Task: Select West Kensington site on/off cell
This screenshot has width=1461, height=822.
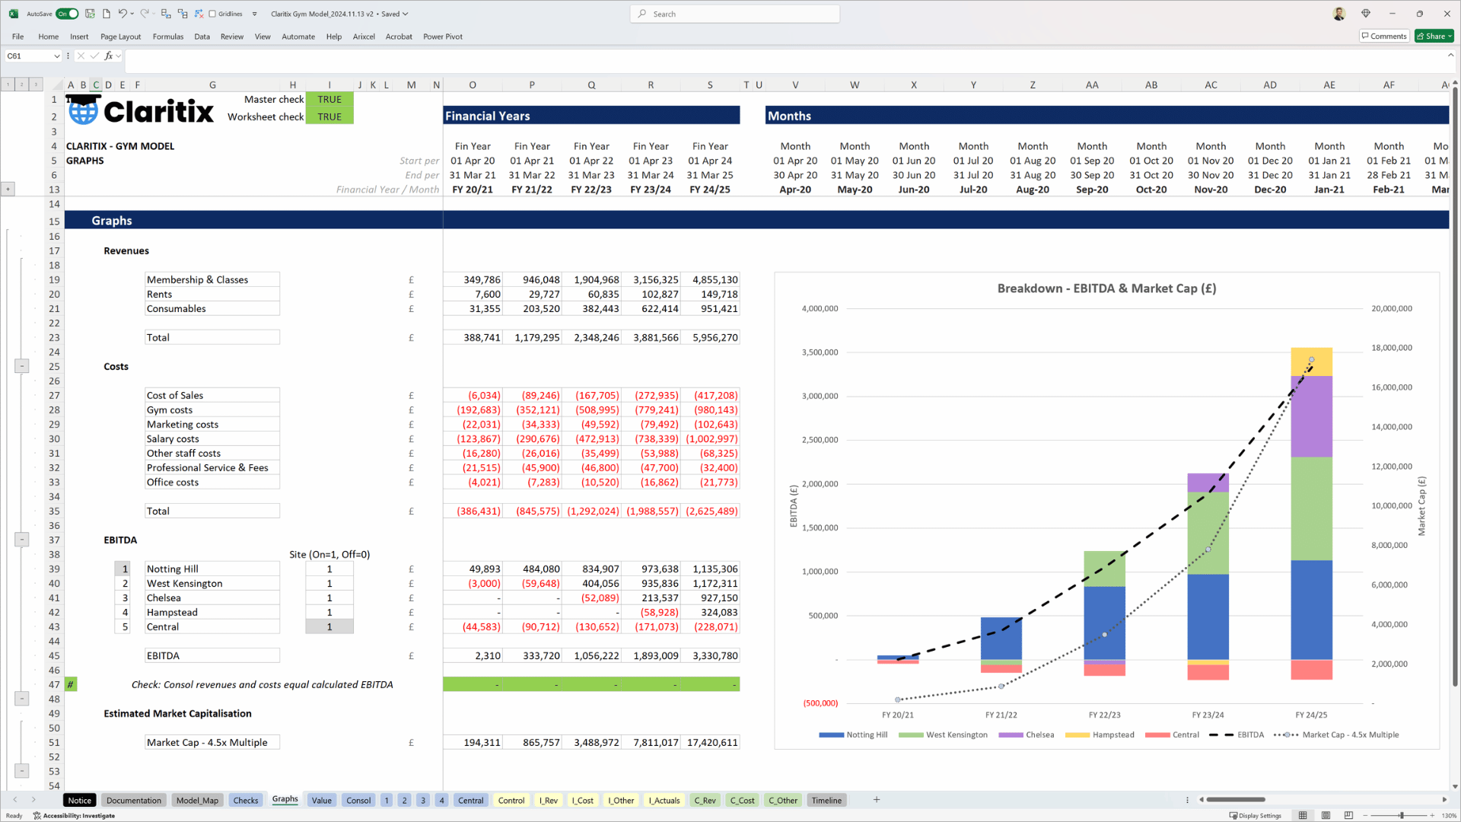Action: (329, 583)
